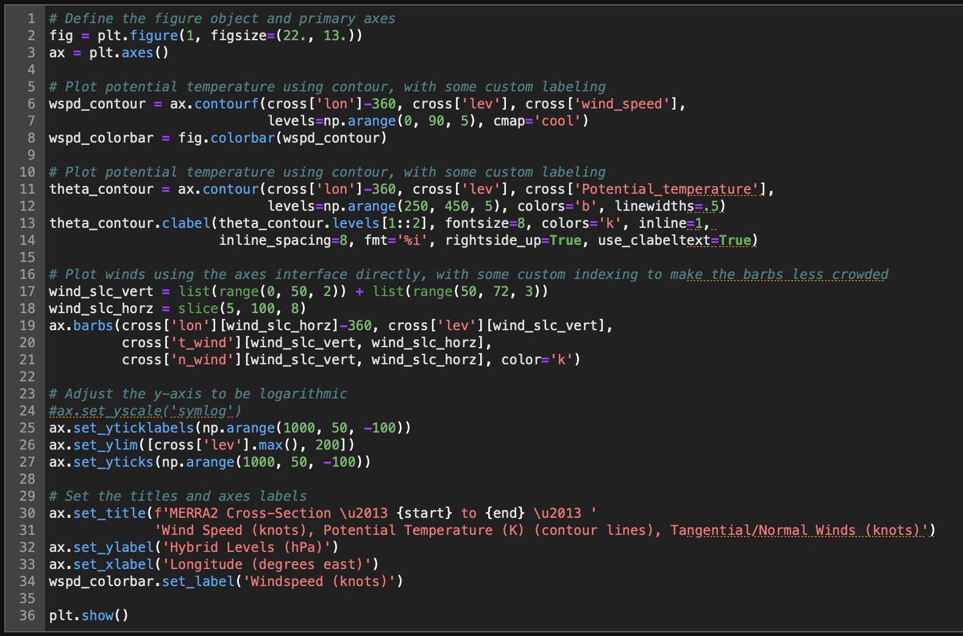Click 'plt.show()' on last line

point(89,615)
